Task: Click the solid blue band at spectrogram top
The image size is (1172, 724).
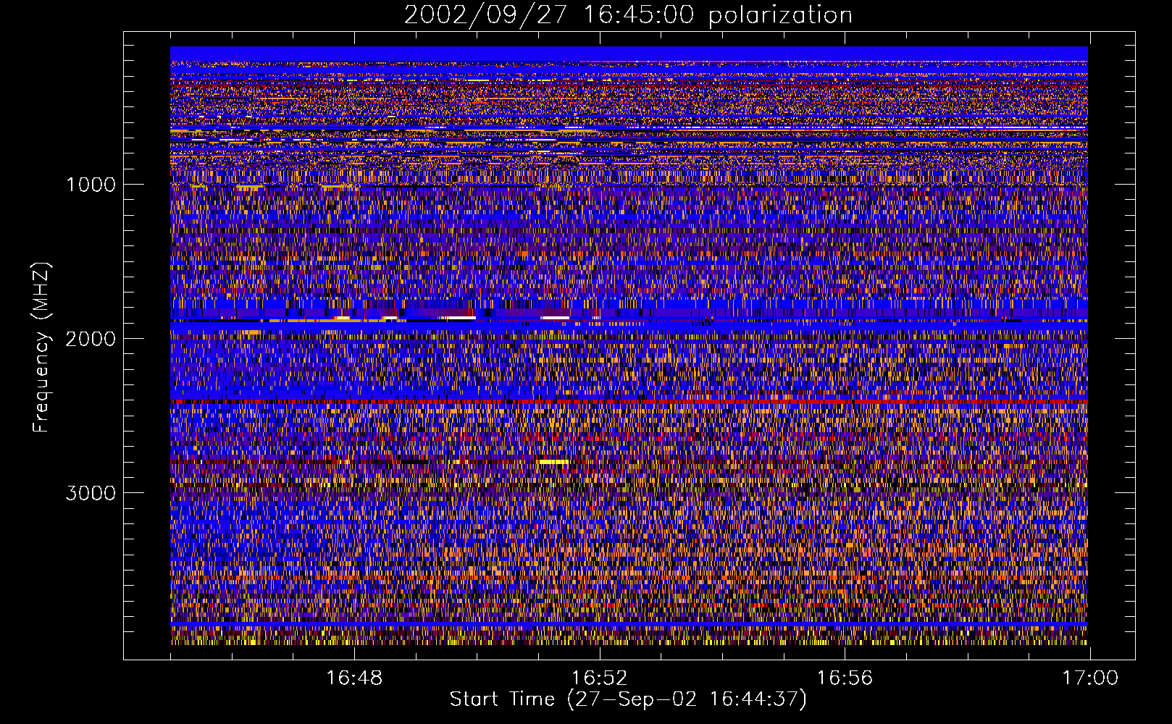Action: 629,54
